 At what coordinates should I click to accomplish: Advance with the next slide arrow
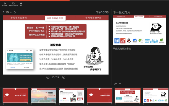click(x=64, y=77)
